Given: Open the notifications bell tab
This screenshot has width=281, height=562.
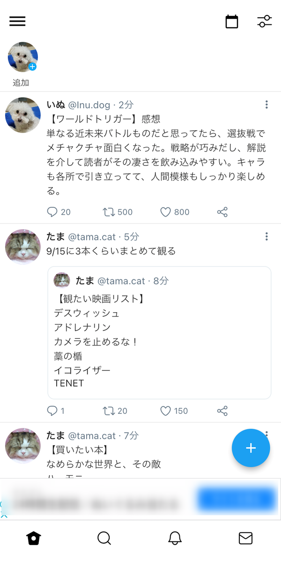Looking at the screenshot, I should [x=175, y=538].
